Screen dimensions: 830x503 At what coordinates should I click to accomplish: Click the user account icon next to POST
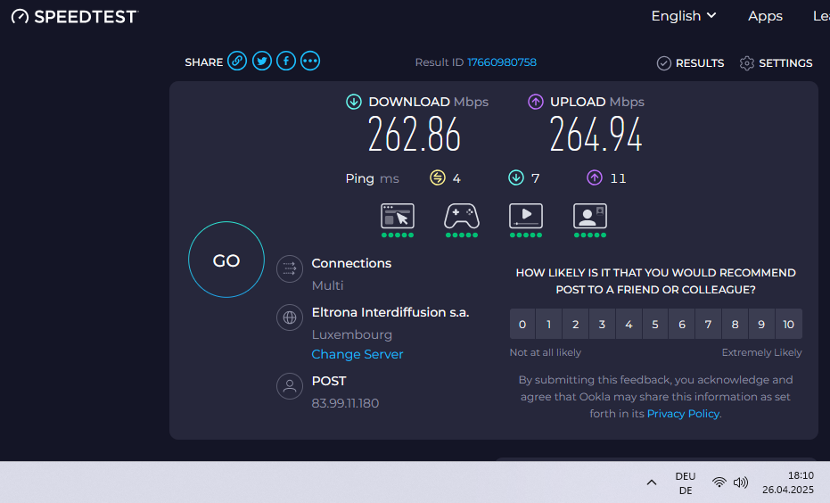[290, 386]
